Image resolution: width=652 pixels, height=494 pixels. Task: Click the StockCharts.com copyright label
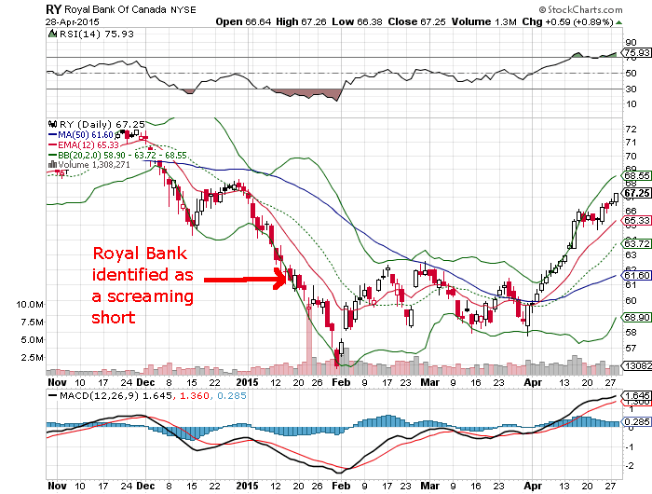pos(581,9)
